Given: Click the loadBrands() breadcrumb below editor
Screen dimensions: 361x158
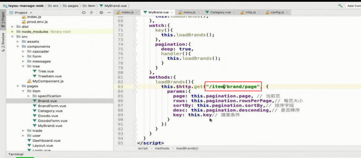Looking at the screenshot, I should 187,148.
